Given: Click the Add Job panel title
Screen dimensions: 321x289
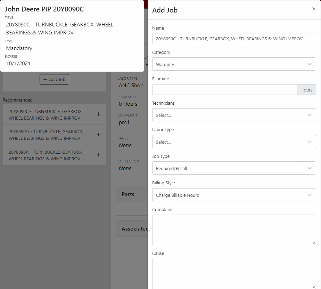Looking at the screenshot, I should coord(165,10).
